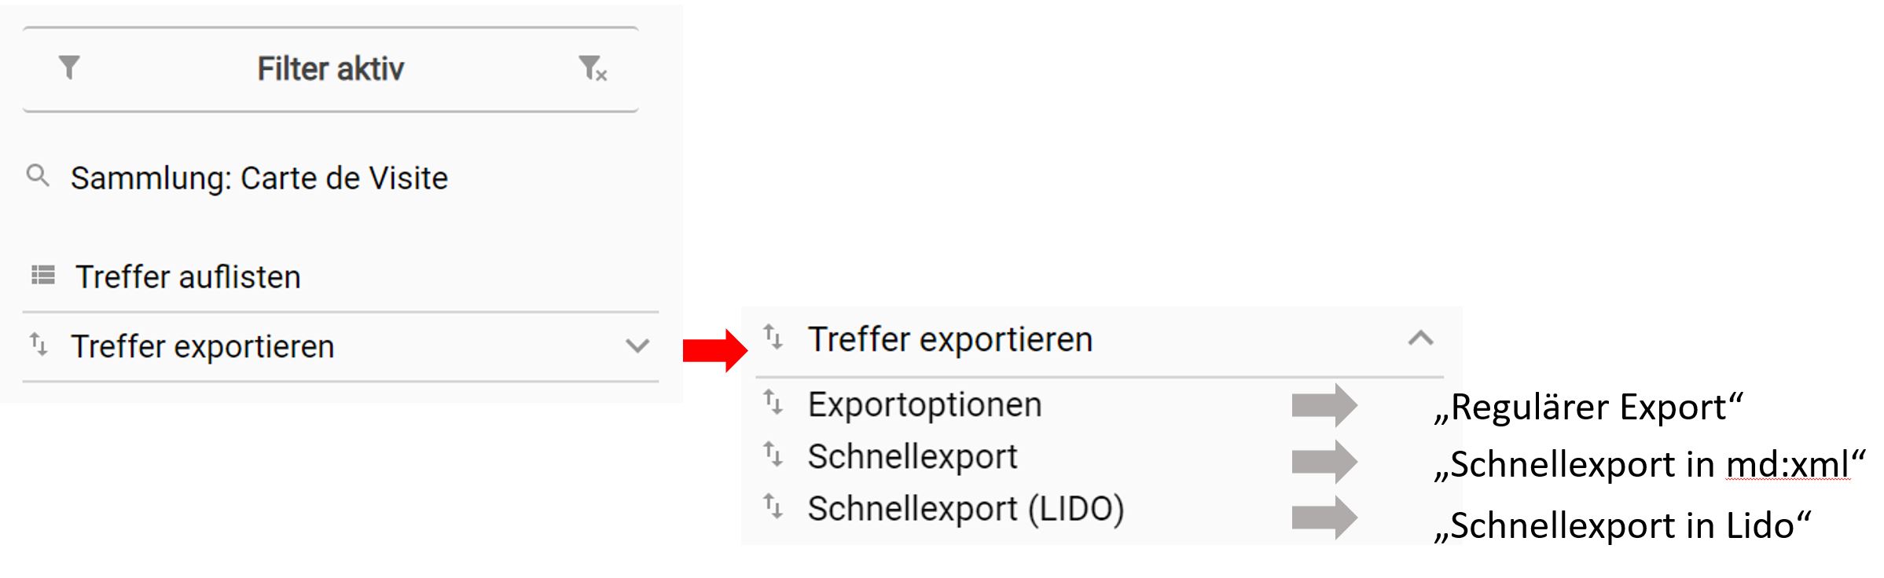
Task: Clear the active filter with the funnel-x icon
Action: pos(593,69)
